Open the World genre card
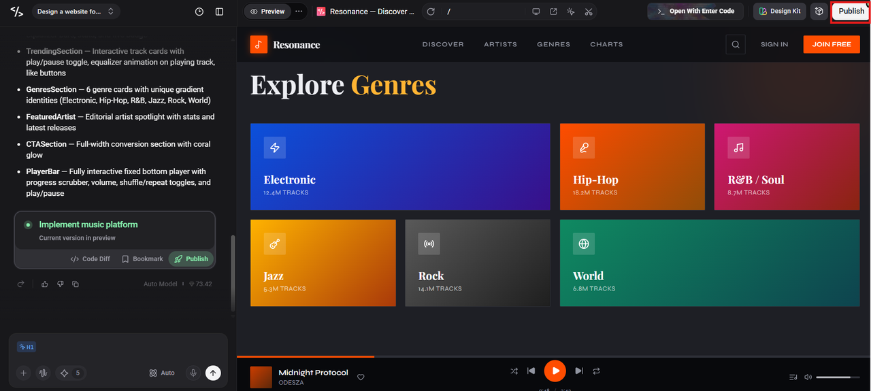 click(x=710, y=262)
